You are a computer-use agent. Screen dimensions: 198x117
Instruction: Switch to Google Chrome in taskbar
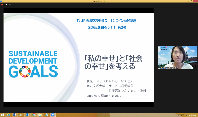pos(34,115)
